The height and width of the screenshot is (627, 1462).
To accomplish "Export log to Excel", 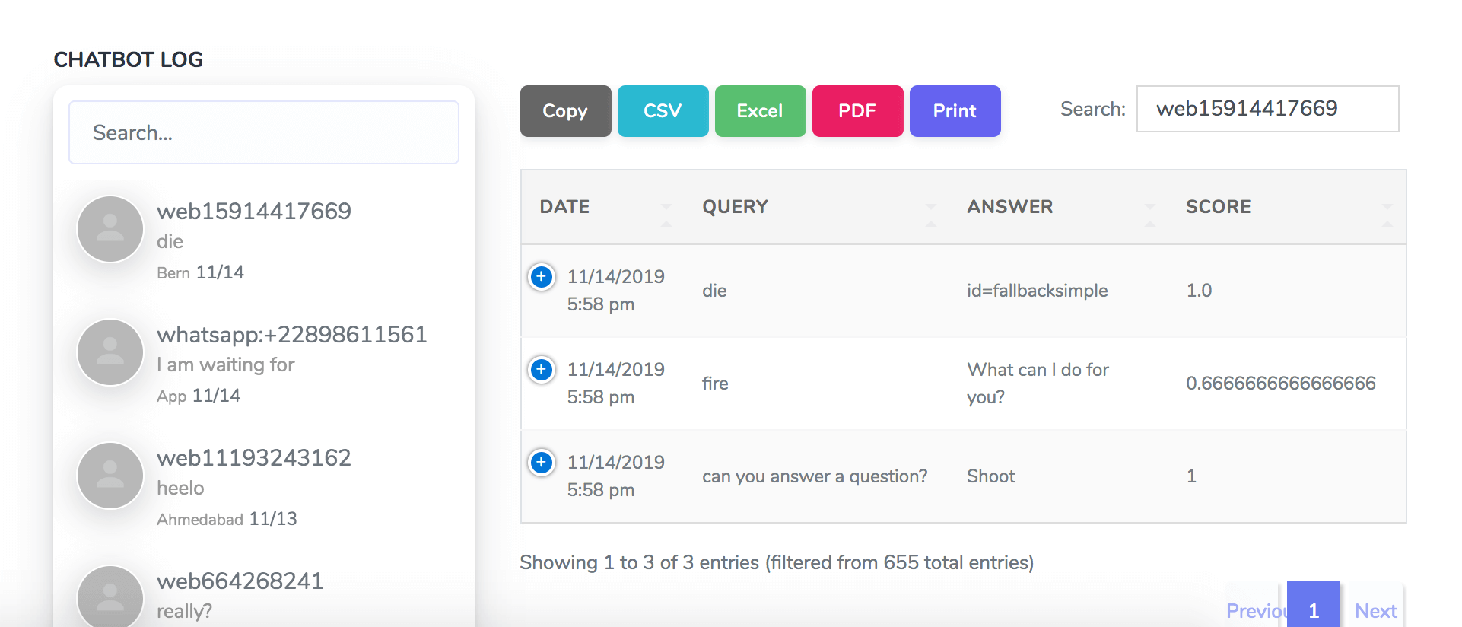I will point(760,111).
